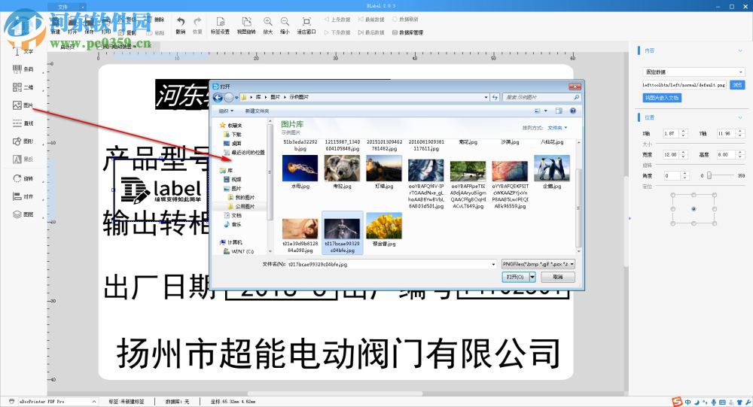Jump to last record (最后数据)
This screenshot has height=407, width=753.
tap(371, 32)
